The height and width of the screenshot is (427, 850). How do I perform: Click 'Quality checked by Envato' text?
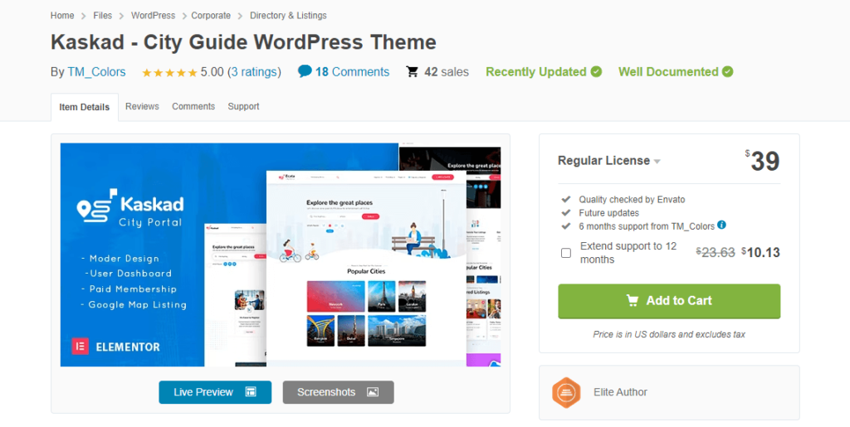632,200
